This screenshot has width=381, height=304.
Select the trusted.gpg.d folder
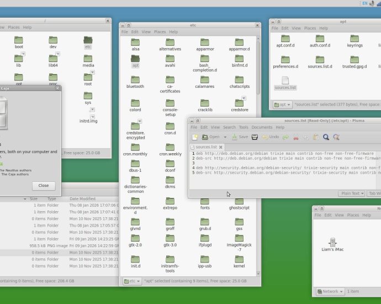354,62
